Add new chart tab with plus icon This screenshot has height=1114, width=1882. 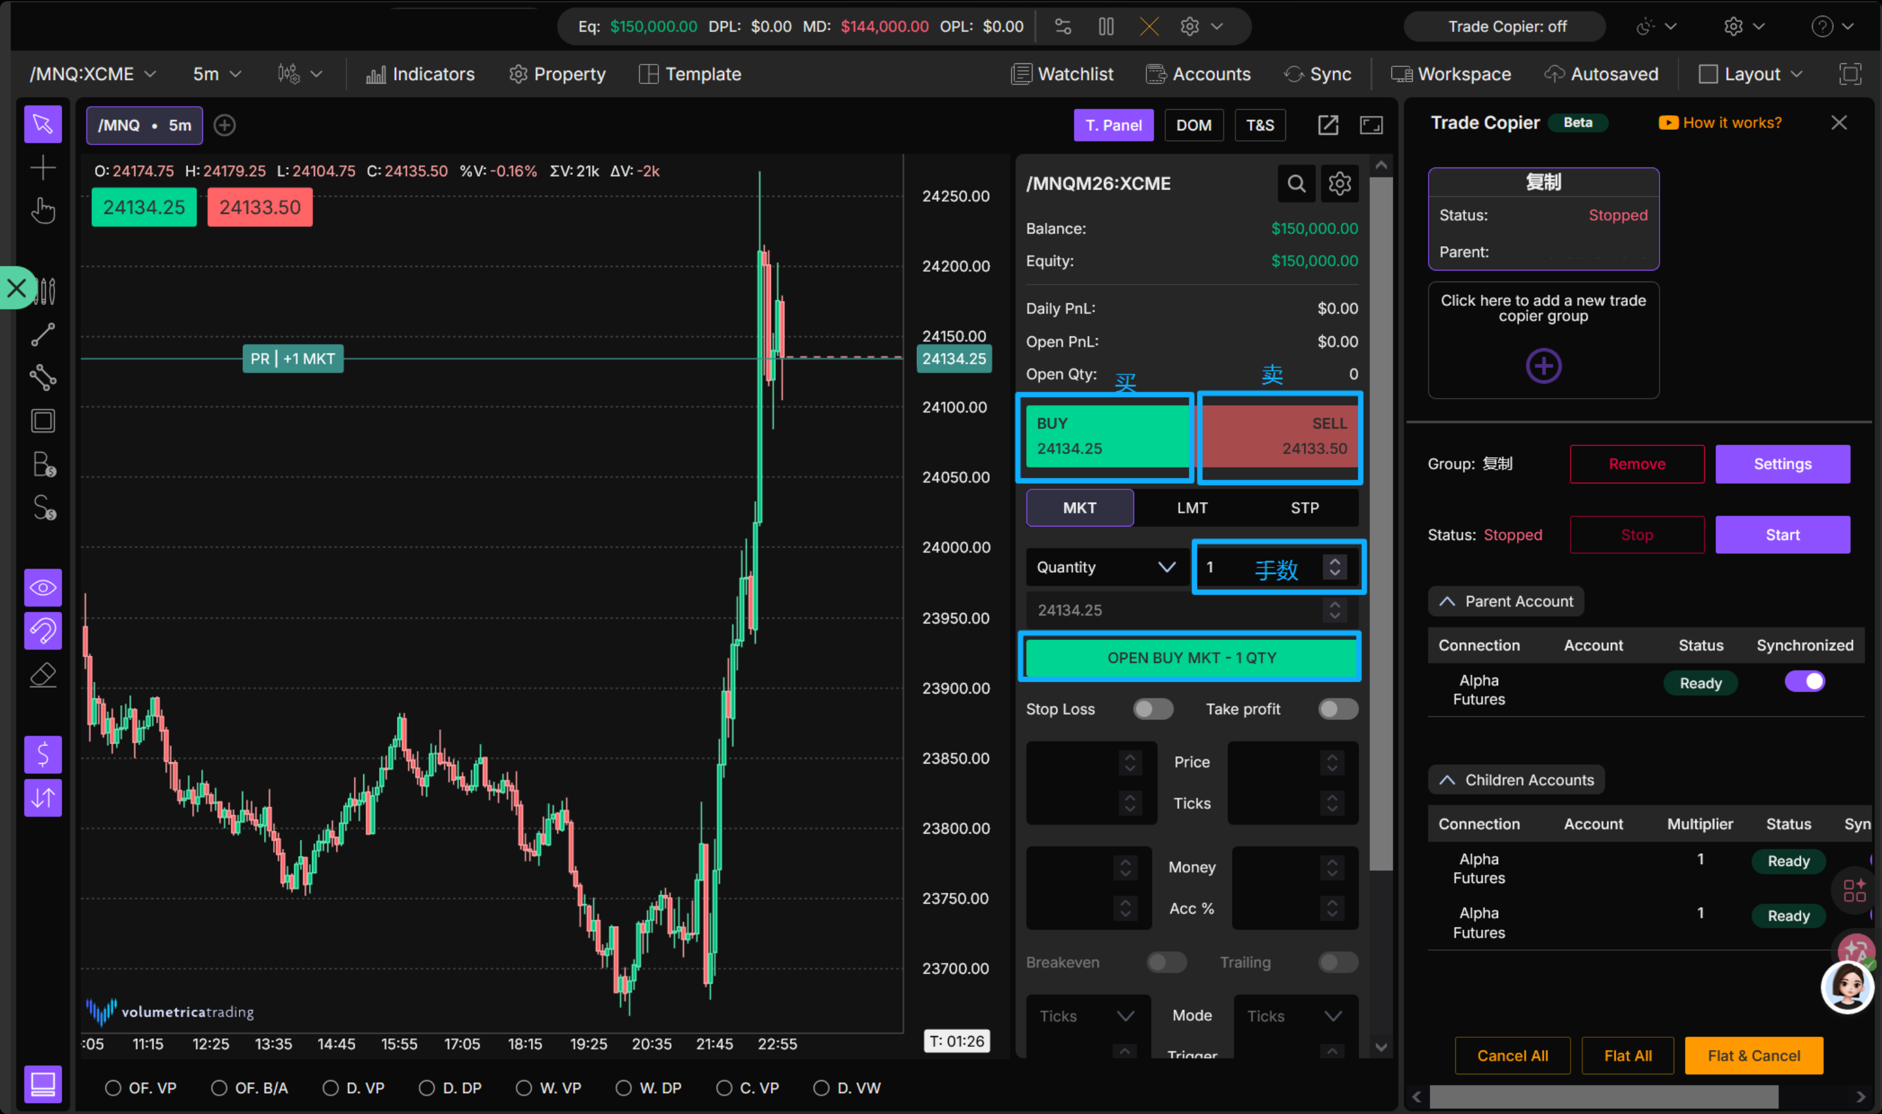(x=224, y=126)
